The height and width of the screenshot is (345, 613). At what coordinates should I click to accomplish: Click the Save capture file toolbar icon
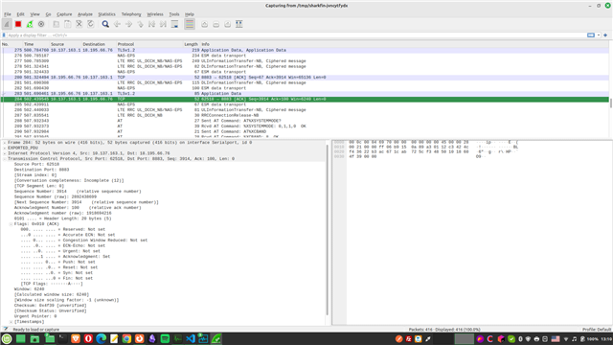pyautogui.click(x=68, y=24)
